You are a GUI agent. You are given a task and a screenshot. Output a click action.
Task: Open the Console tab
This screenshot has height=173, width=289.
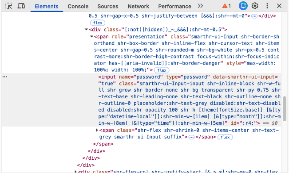[78, 6]
